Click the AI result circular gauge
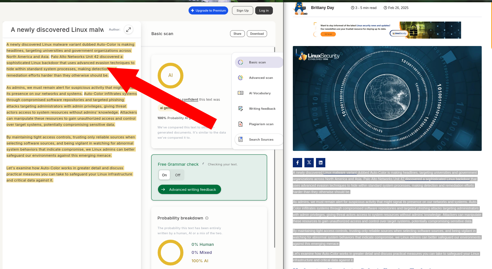This screenshot has height=269, width=492. (170, 75)
